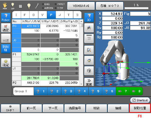
Task: Select the F variable tab
Action: (x=25, y=15)
